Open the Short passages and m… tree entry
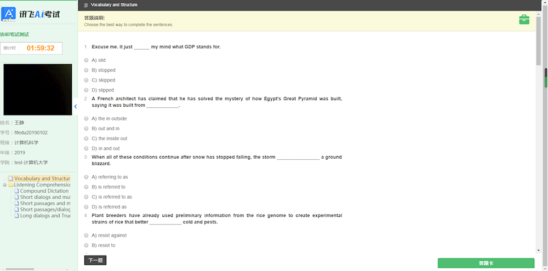 pos(45,203)
